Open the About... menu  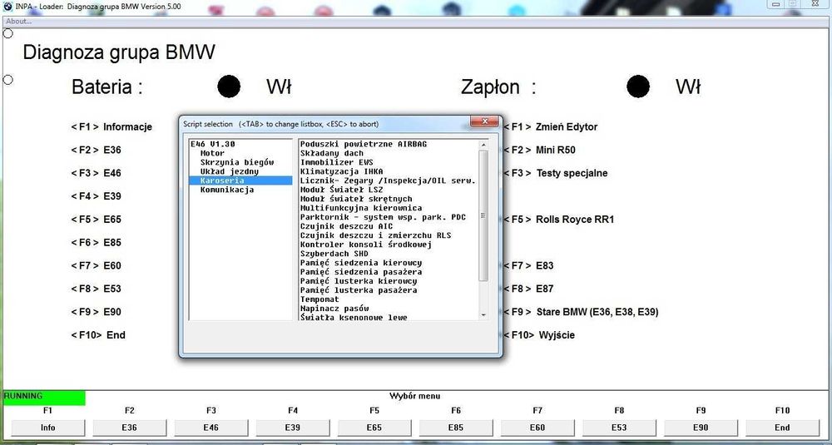[18, 22]
